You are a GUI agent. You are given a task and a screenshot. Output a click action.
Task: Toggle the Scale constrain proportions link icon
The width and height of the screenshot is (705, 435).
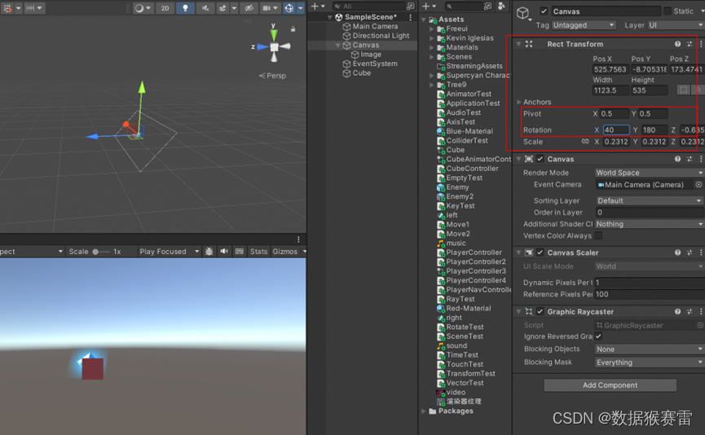click(585, 142)
